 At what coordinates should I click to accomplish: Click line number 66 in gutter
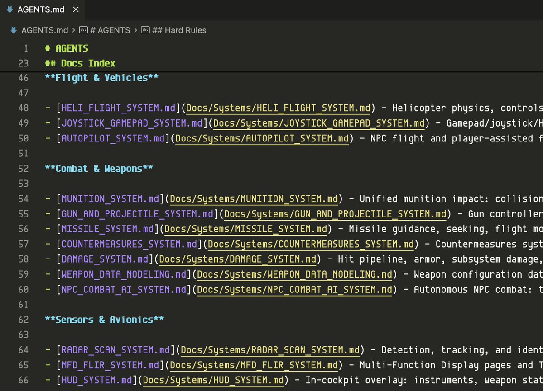click(x=24, y=380)
